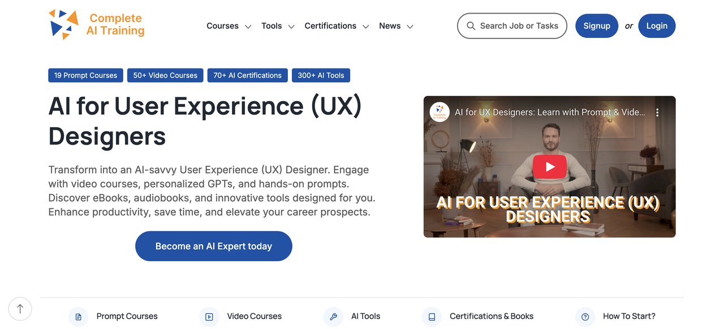The image size is (724, 329).
Task: Click the Video Courses play icon
Action: pyautogui.click(x=209, y=317)
